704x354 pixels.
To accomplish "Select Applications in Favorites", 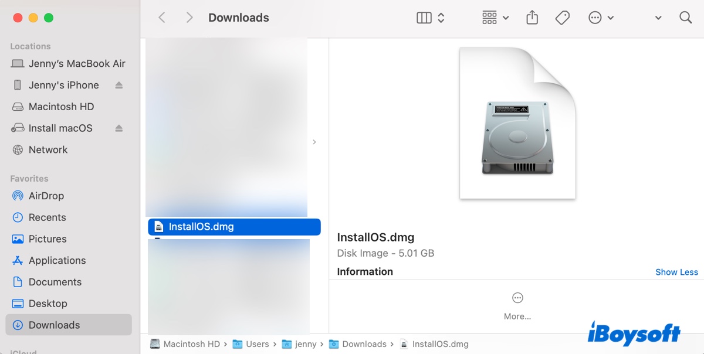I will click(57, 261).
